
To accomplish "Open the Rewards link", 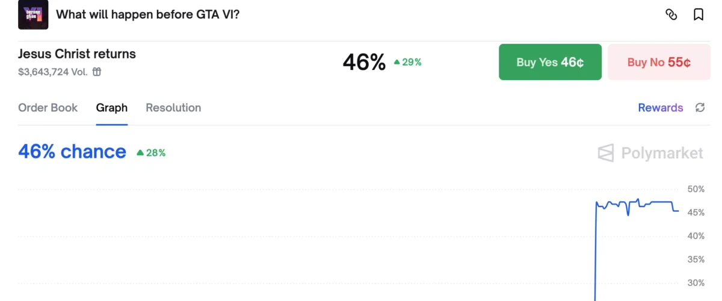I will pyautogui.click(x=660, y=108).
